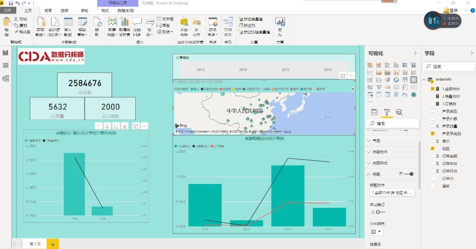Select the Python (Py) visual icon
Screen dimensions: 476x249
pyautogui.click(x=405, y=95)
